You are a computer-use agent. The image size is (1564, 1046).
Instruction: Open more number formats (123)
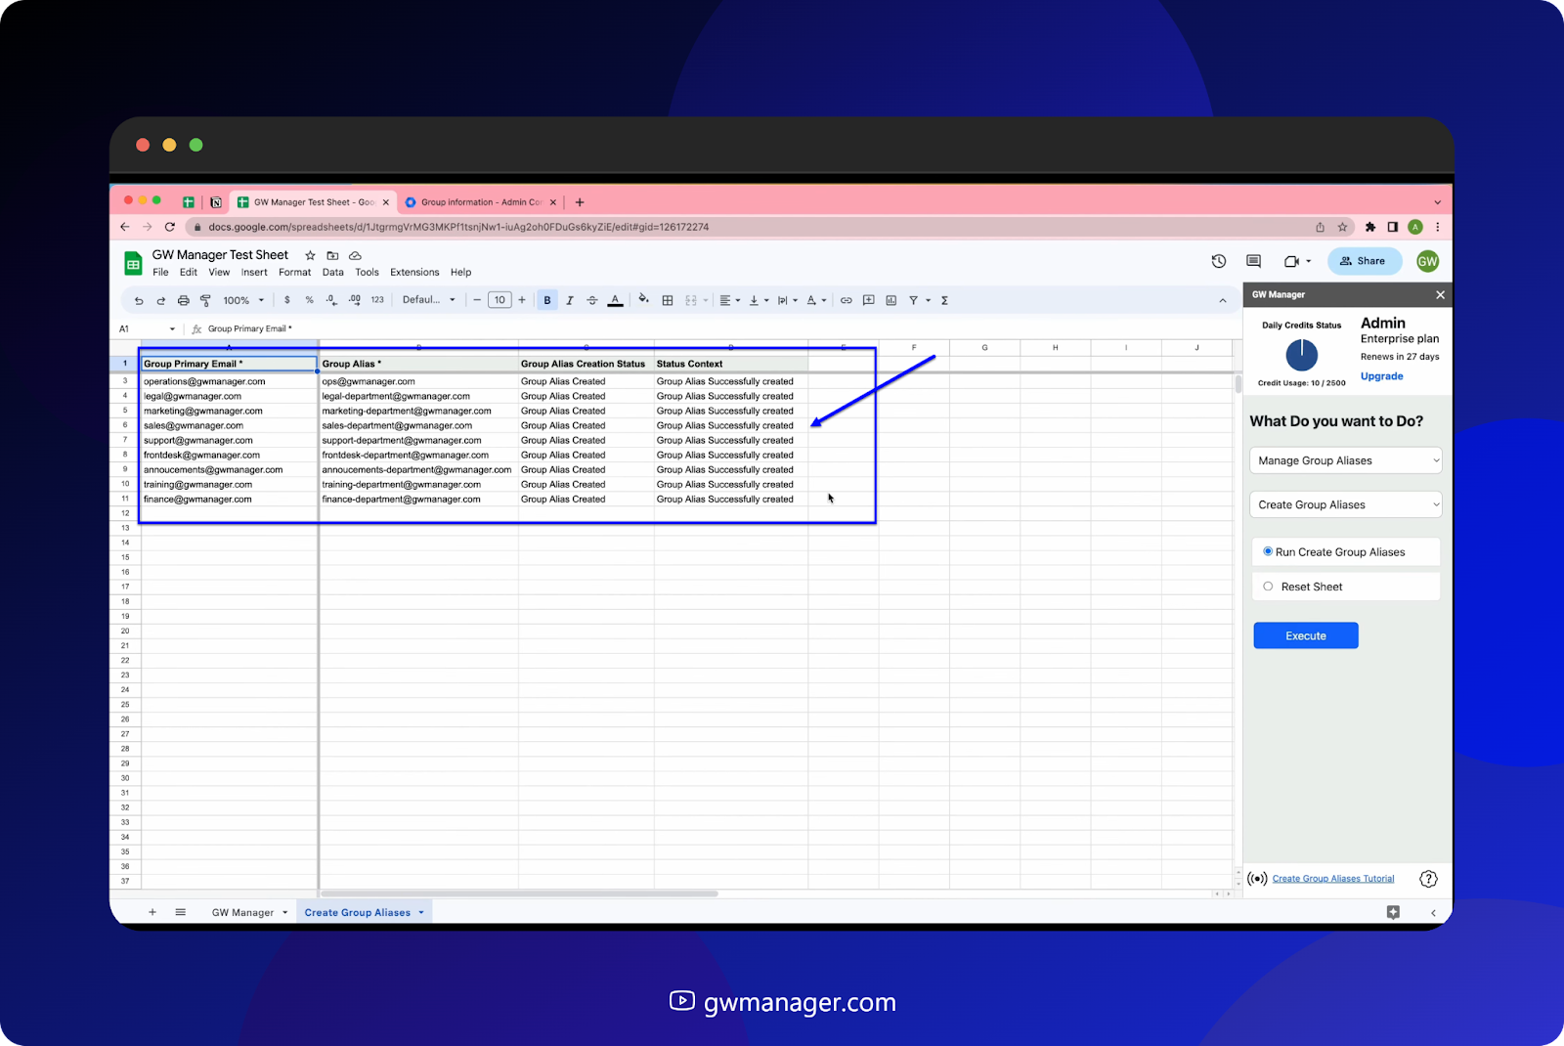[x=377, y=300]
